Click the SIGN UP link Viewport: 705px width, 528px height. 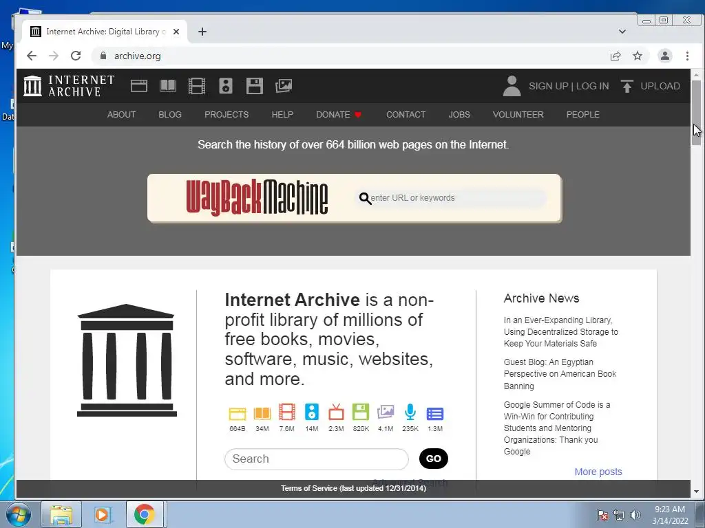pyautogui.click(x=549, y=86)
